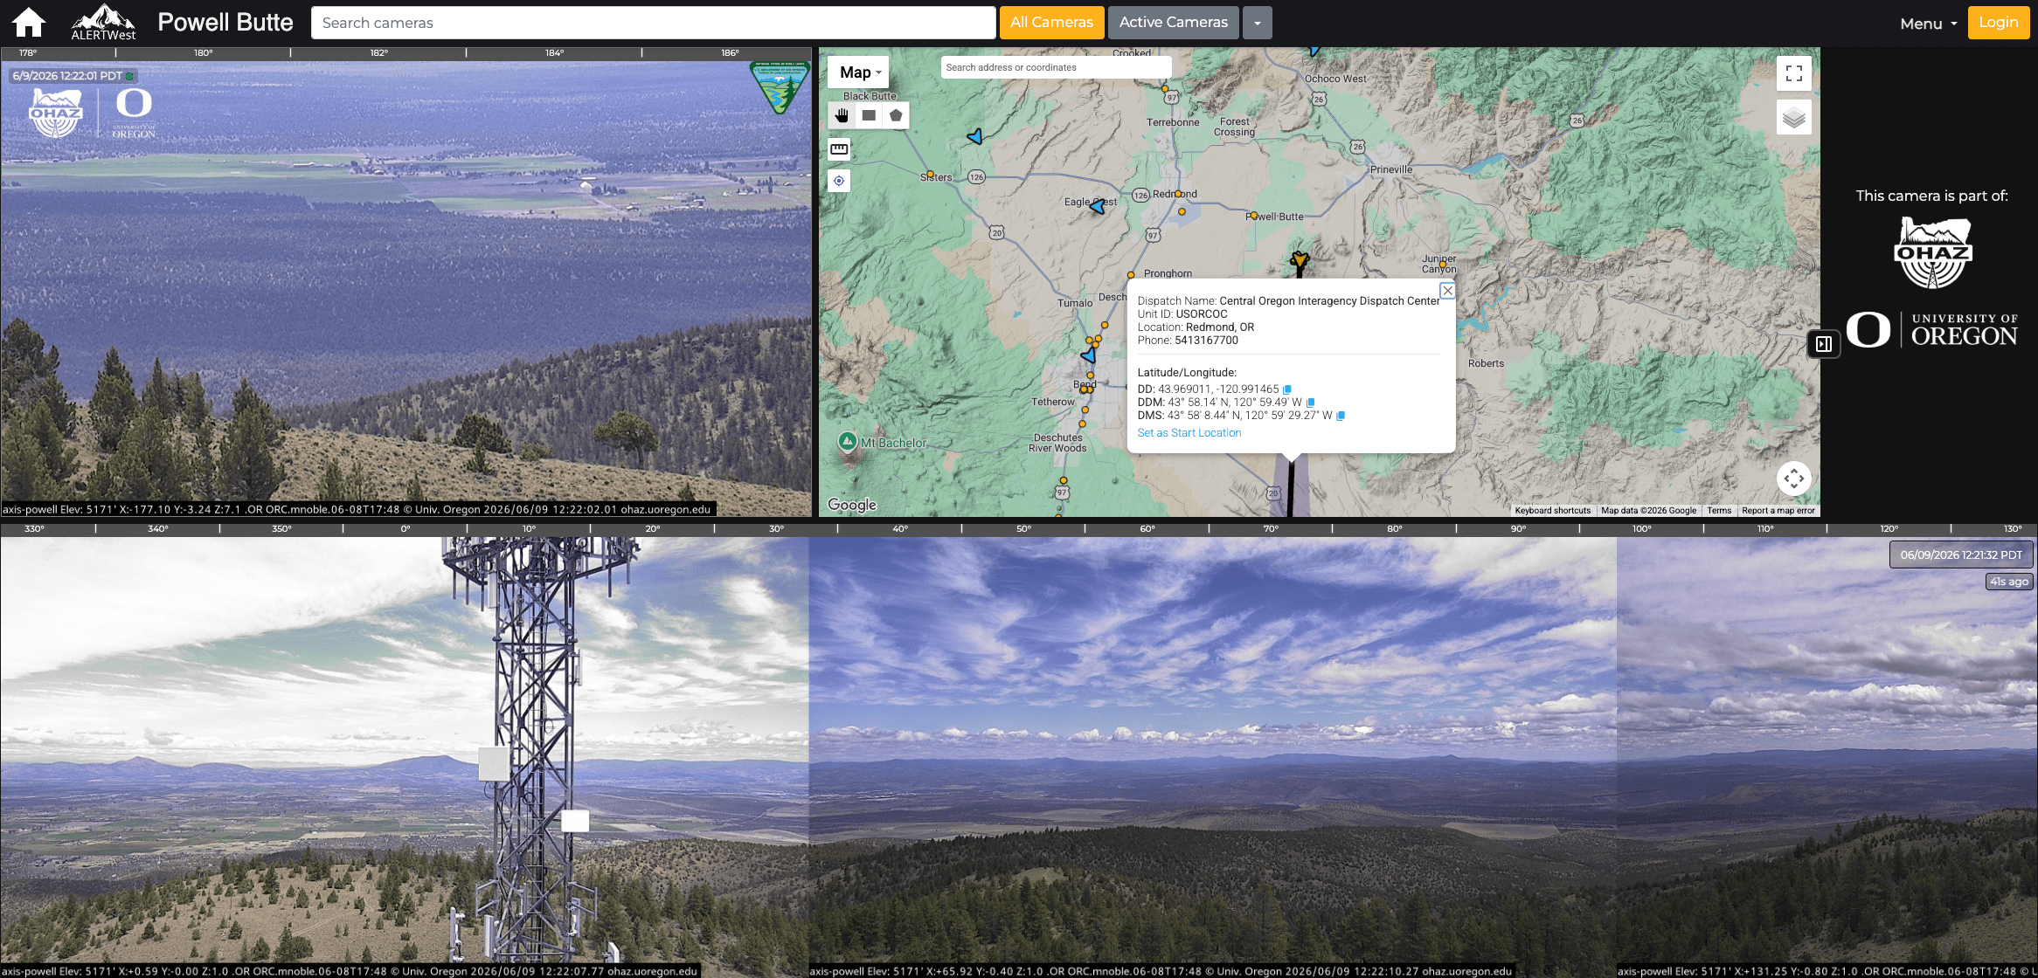Select the blue camera marker near Black Butte
The image size is (2038, 978).
tap(975, 136)
